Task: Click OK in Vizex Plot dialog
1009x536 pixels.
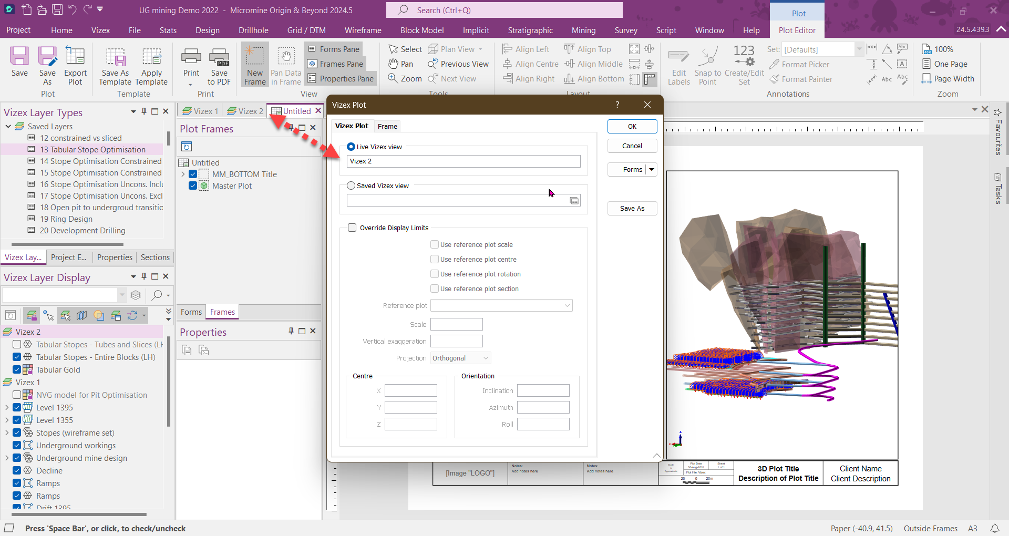Action: (632, 127)
